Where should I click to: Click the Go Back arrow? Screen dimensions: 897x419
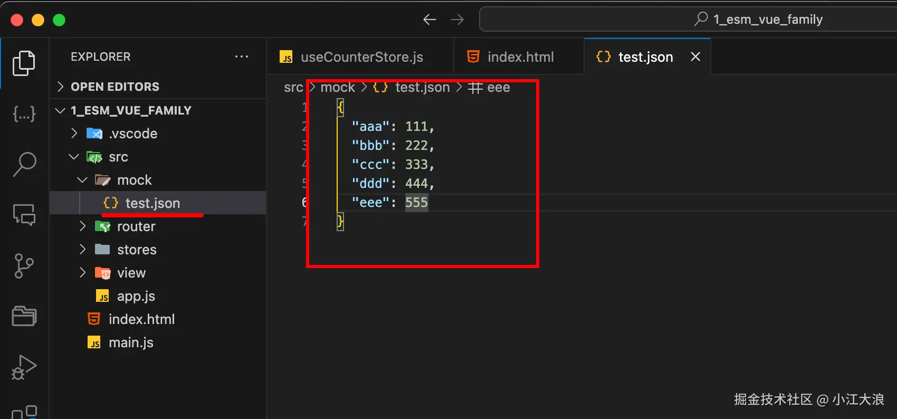(430, 20)
